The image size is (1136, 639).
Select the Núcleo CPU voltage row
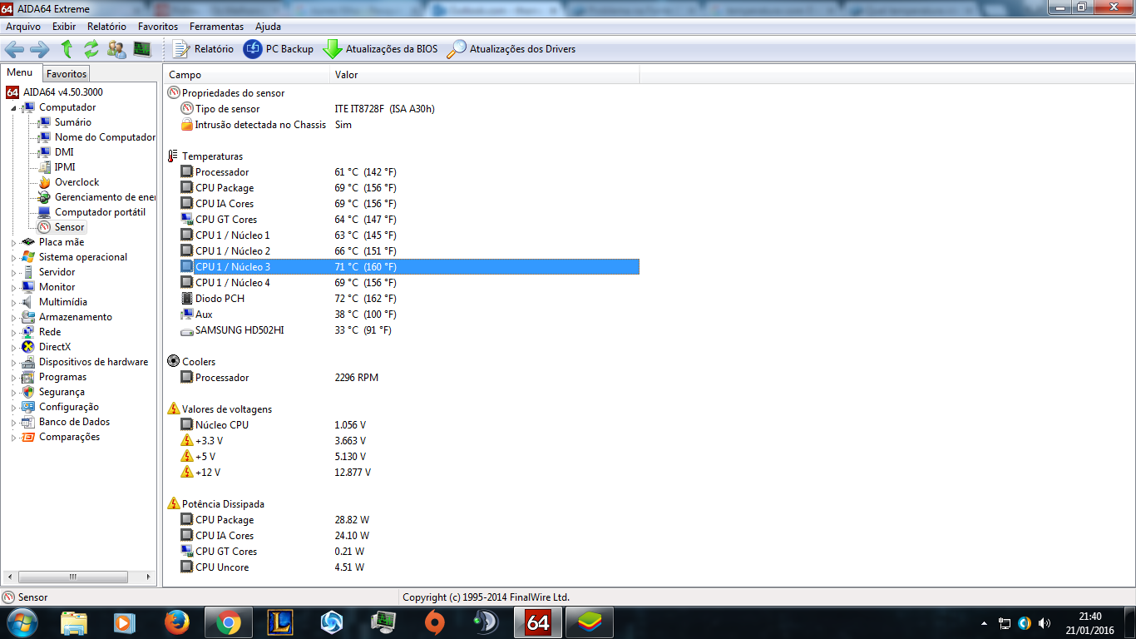click(402, 425)
